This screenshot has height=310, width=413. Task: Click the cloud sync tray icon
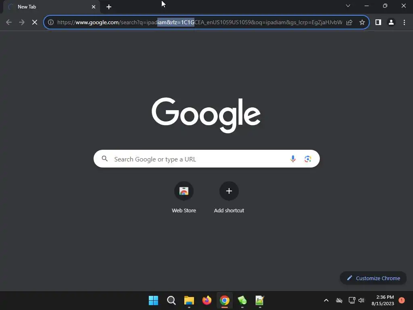tap(339, 300)
